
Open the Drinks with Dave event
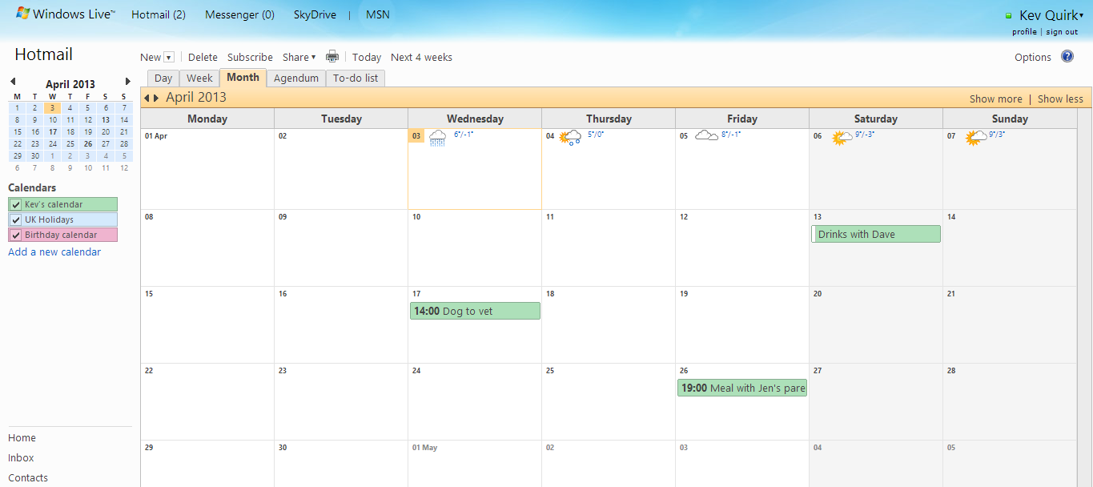[x=875, y=233]
